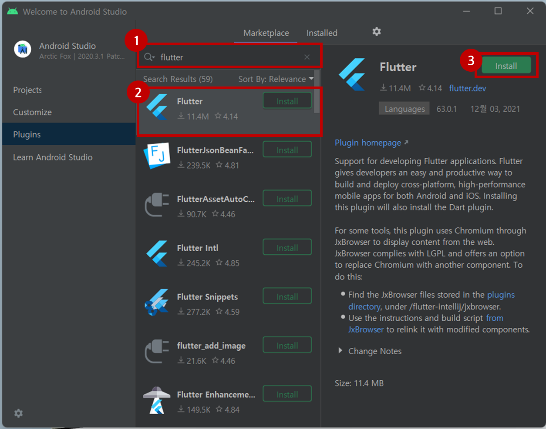This screenshot has height=429, width=546.
Task: Click the version 63.0.1 text
Action: tap(447, 109)
